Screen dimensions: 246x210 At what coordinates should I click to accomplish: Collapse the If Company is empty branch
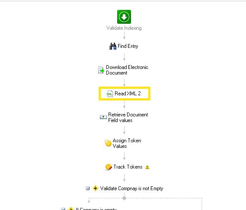point(63,209)
